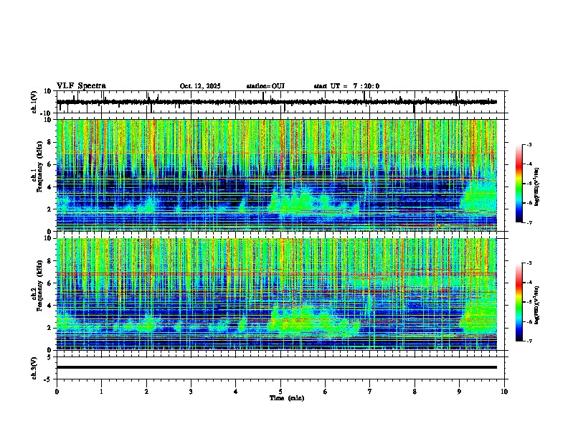Click the "10" tick label on the time axis

pos(504,392)
